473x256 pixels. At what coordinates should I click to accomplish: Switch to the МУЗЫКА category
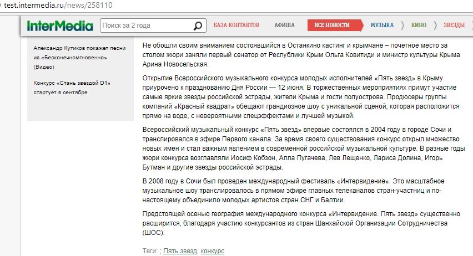pos(383,25)
